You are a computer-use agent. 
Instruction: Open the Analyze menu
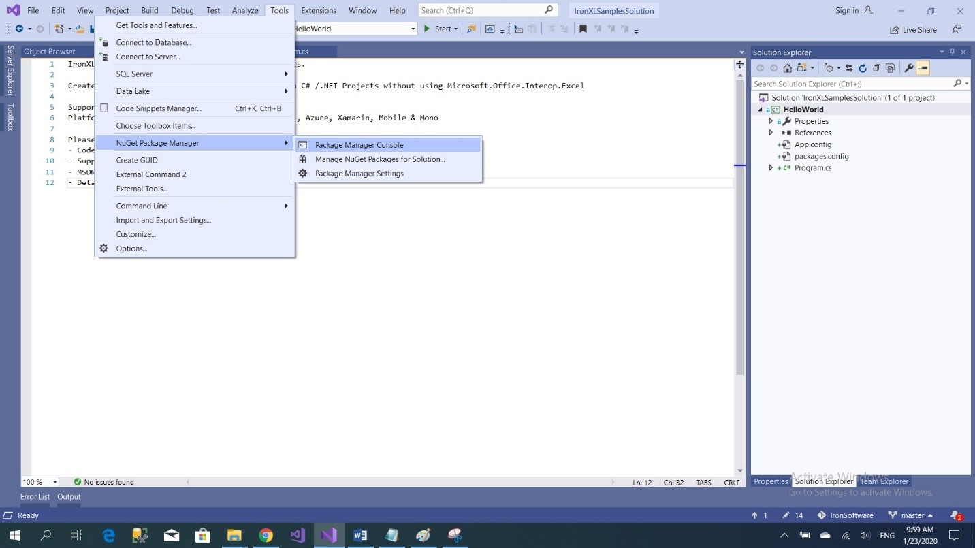click(x=245, y=10)
